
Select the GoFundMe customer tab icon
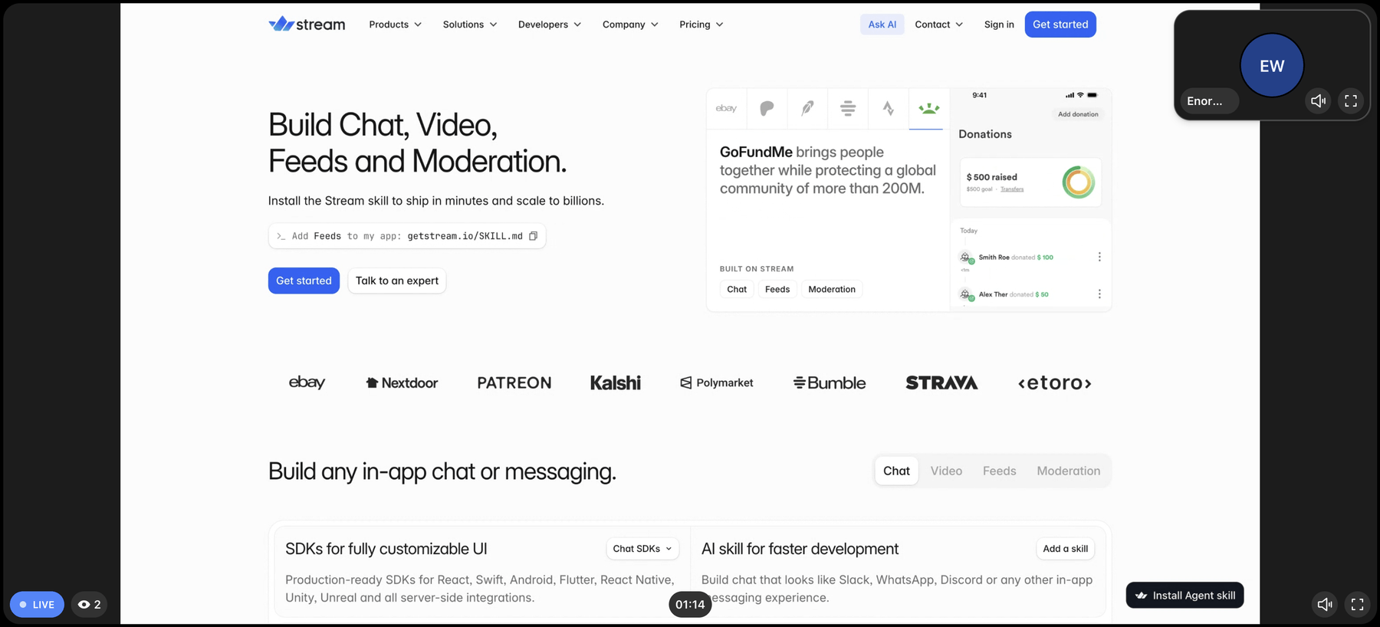point(929,108)
